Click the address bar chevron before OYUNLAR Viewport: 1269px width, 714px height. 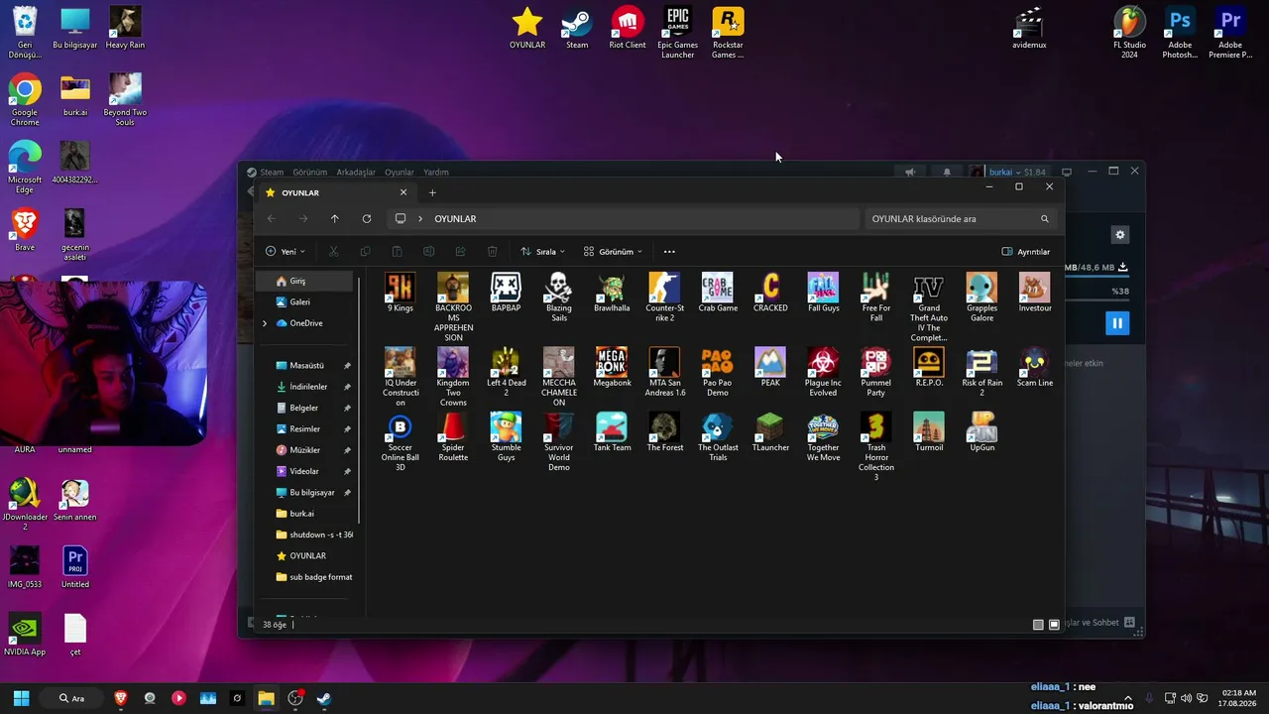[420, 219]
